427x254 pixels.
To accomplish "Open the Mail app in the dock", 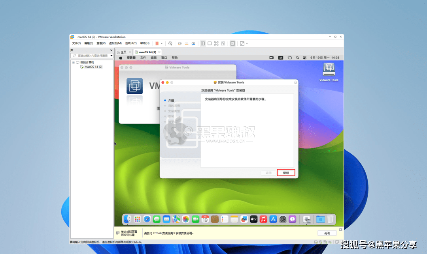I will pyautogui.click(x=166, y=219).
